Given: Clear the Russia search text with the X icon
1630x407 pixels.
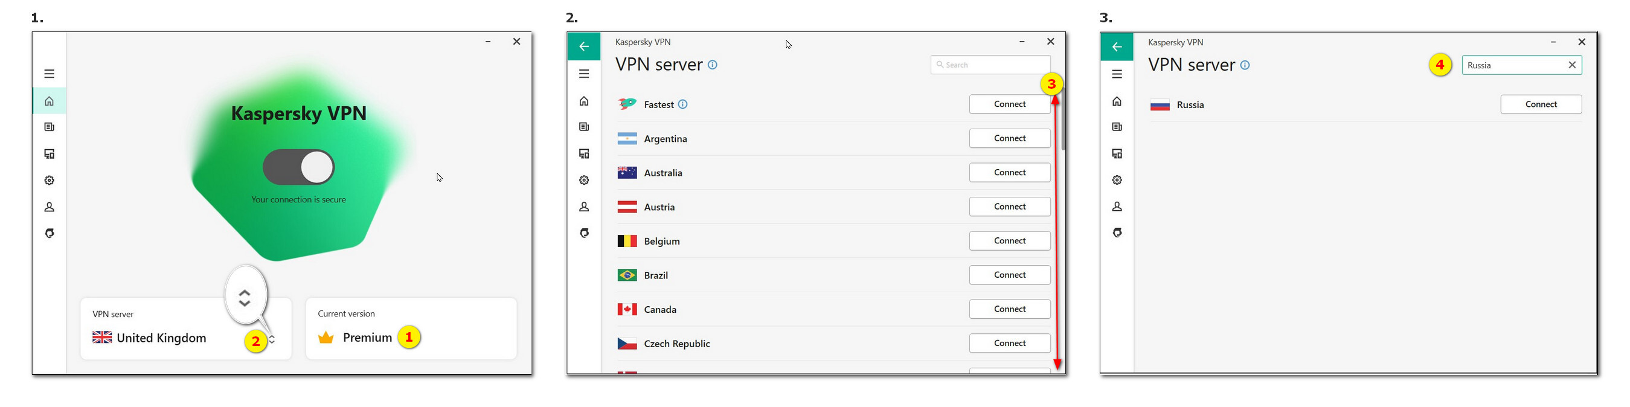Looking at the screenshot, I should point(1572,65).
